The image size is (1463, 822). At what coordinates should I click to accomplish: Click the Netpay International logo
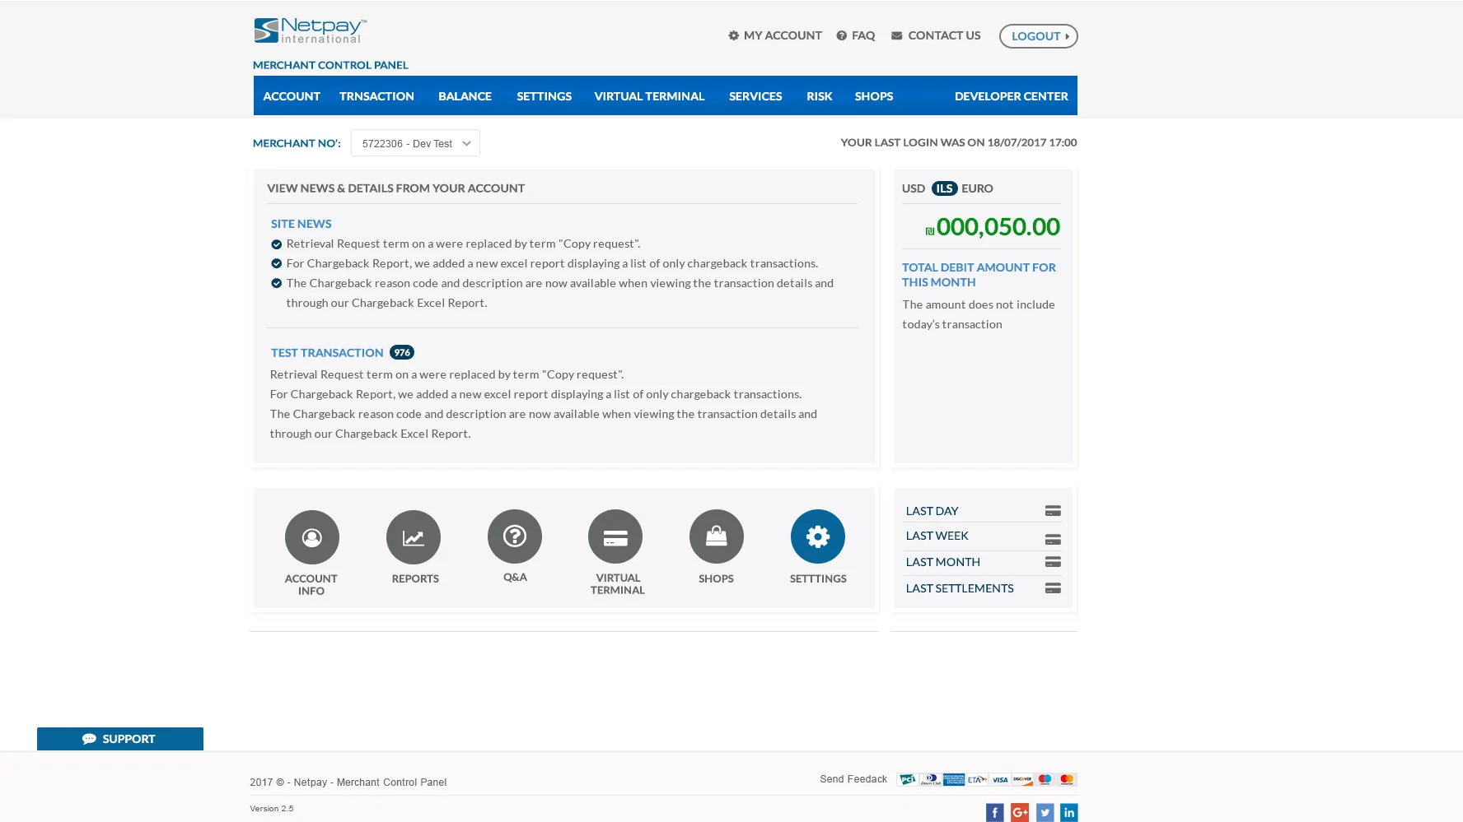[x=311, y=30]
